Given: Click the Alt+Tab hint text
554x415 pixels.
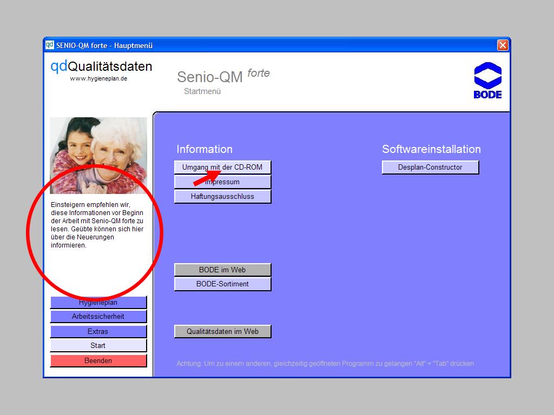Looking at the screenshot, I should pyautogui.click(x=325, y=364).
